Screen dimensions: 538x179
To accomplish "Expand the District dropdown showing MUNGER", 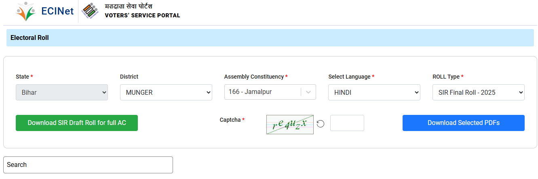I will 166,92.
